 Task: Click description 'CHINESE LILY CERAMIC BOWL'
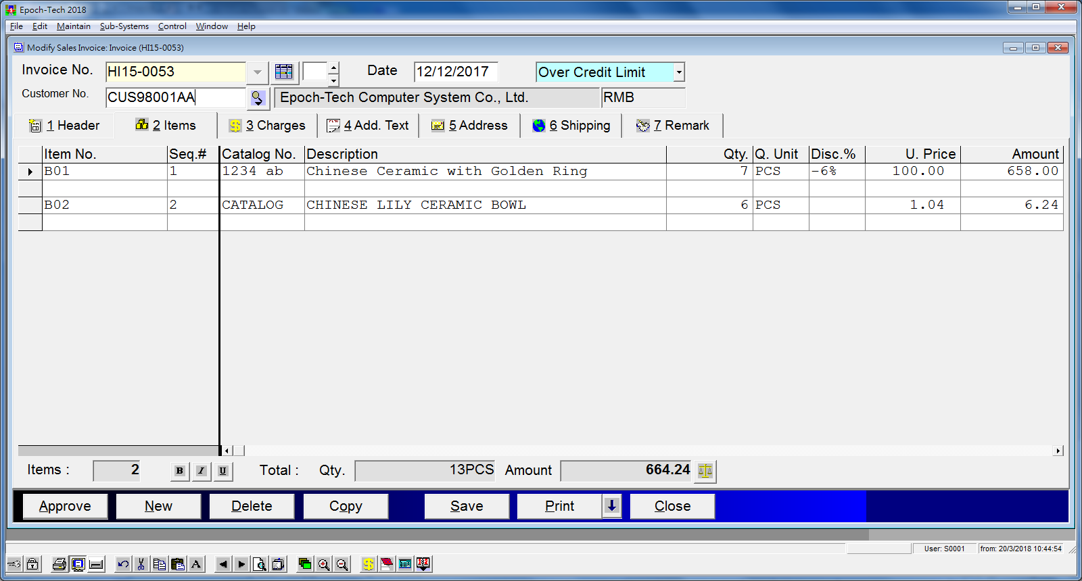click(416, 205)
